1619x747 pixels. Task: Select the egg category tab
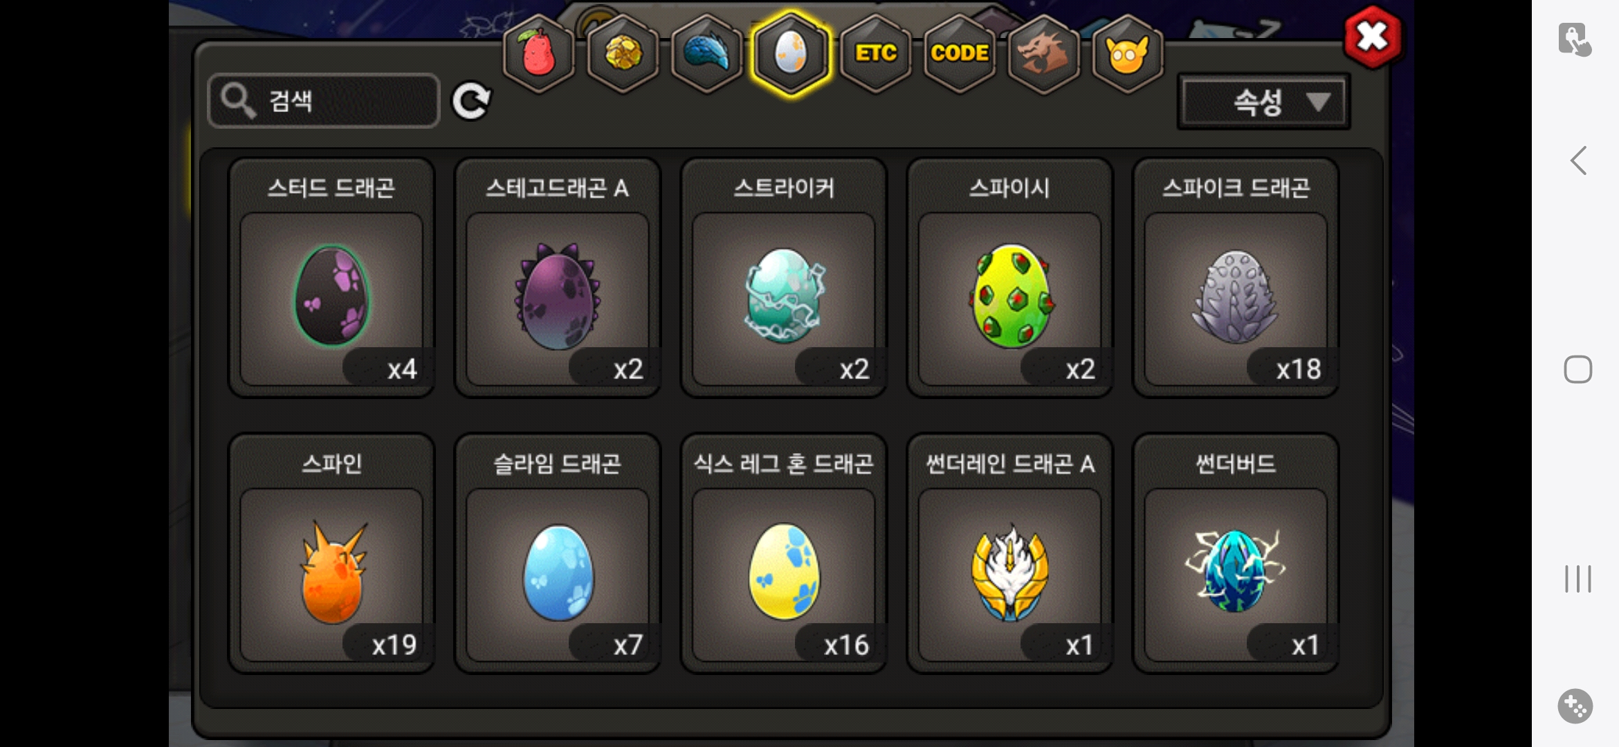click(791, 54)
